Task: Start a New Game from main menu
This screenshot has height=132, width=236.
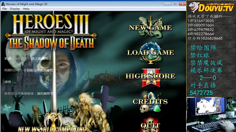Action: 150,28
